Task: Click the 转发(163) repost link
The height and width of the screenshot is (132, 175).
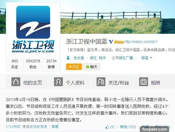Action: 128,127
